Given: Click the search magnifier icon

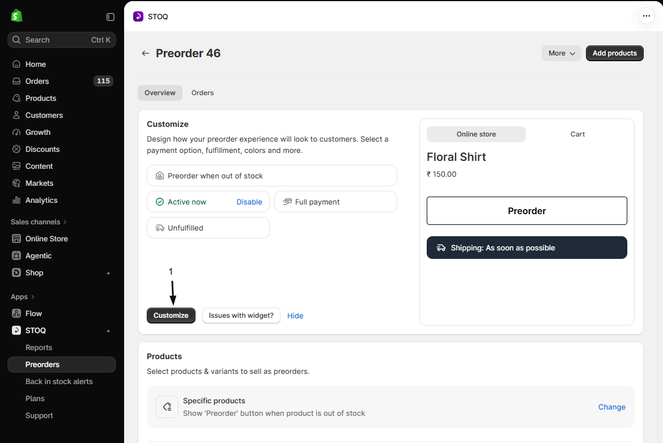Looking at the screenshot, I should (x=16, y=40).
